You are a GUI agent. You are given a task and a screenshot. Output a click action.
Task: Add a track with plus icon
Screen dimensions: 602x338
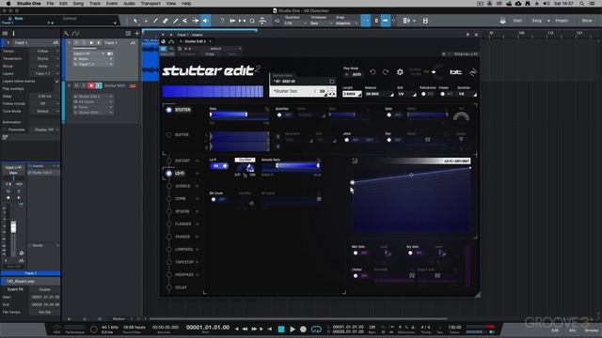(x=136, y=34)
